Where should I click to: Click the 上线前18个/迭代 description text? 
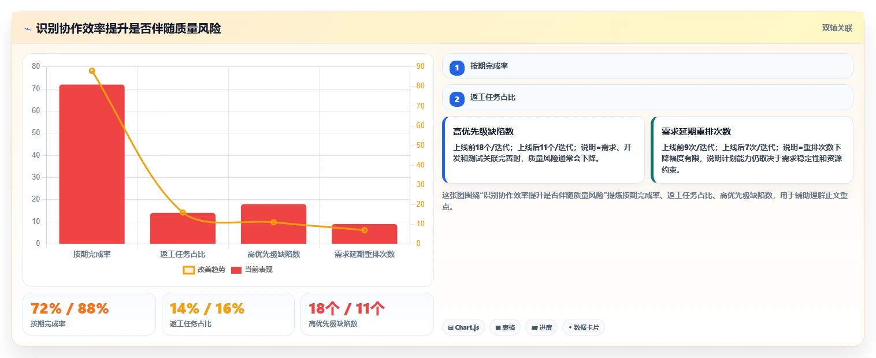542,152
